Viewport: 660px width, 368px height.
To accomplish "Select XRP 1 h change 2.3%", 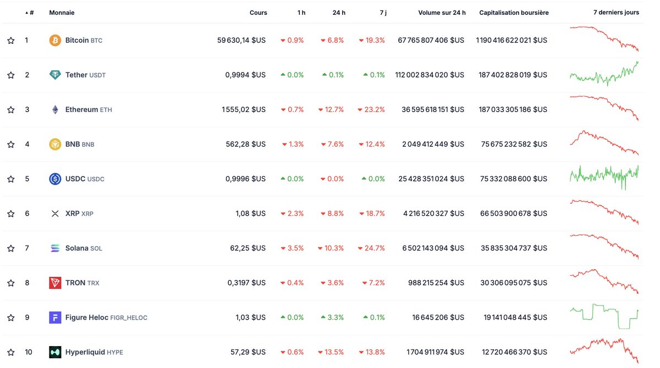I will tap(292, 214).
